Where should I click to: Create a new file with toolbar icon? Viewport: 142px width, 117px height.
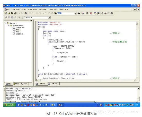pos(6,13)
